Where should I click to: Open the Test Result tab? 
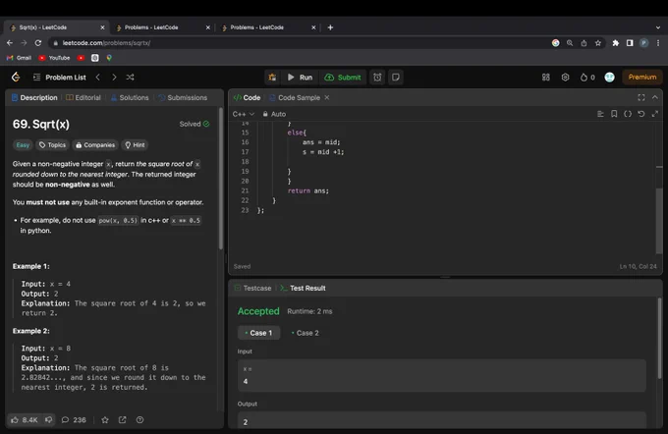303,288
